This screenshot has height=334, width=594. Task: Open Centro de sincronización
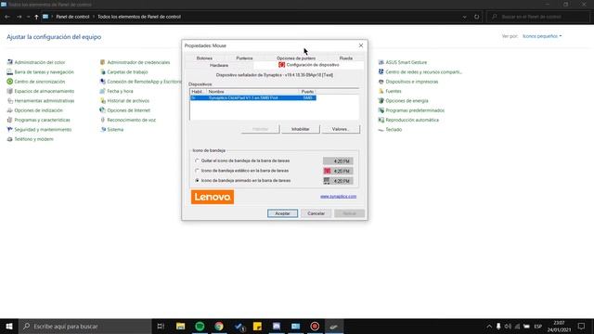click(x=36, y=82)
